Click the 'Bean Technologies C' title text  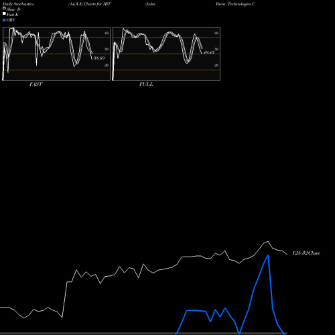pos(235,4)
